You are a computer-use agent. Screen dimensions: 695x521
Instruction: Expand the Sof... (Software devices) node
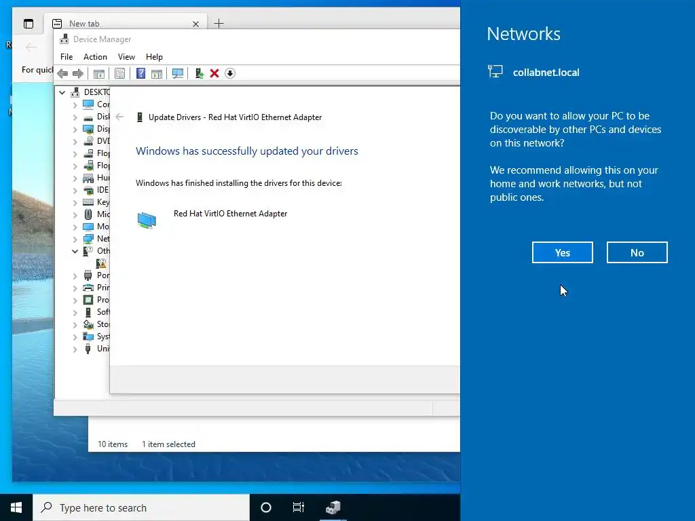tap(75, 312)
